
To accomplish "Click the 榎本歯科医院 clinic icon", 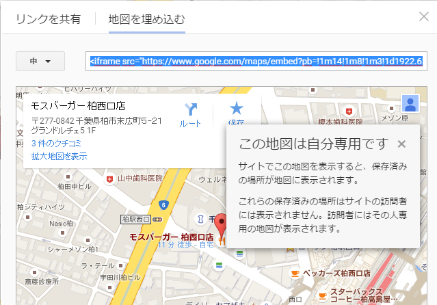I will click(x=349, y=111).
